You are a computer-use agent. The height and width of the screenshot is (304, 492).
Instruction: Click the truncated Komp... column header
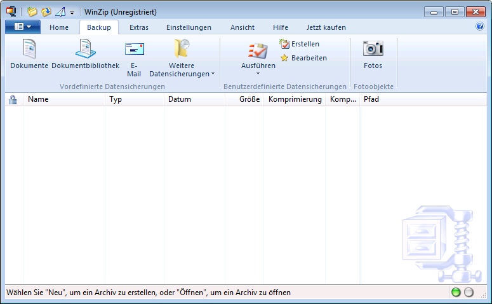click(343, 99)
